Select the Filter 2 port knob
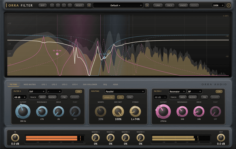Screen dimensions: 236x149 (215, 111)
